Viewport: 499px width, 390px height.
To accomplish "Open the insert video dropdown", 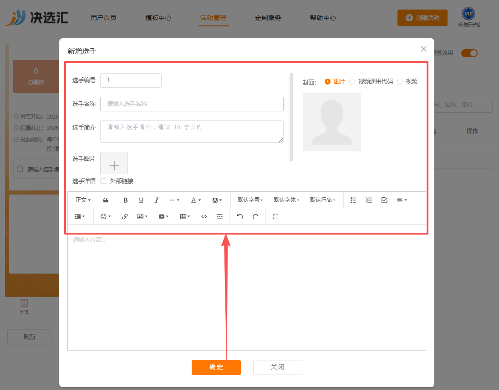I will tap(163, 217).
